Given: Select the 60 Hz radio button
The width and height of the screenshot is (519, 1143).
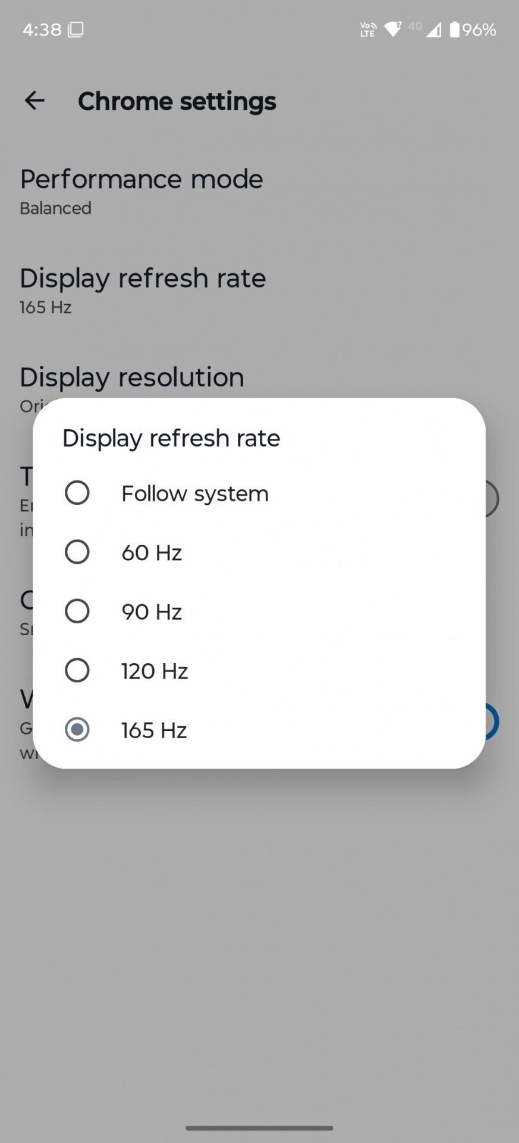Looking at the screenshot, I should click(77, 552).
